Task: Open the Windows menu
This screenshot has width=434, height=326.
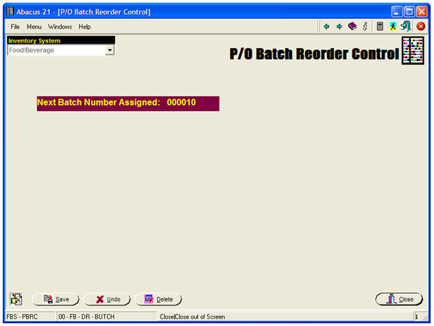Action: coord(60,27)
